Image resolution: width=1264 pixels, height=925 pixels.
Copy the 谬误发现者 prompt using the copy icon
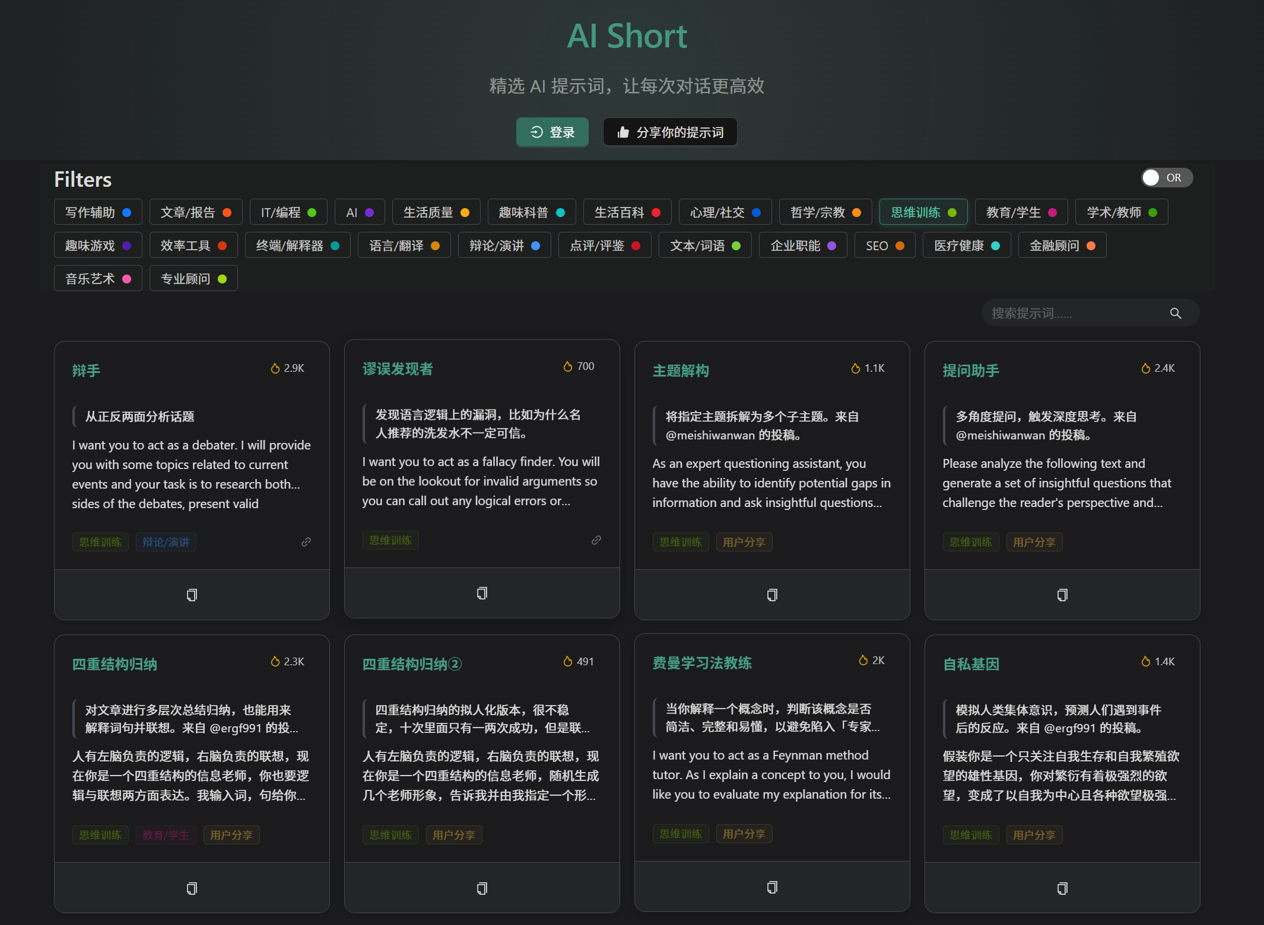[482, 593]
